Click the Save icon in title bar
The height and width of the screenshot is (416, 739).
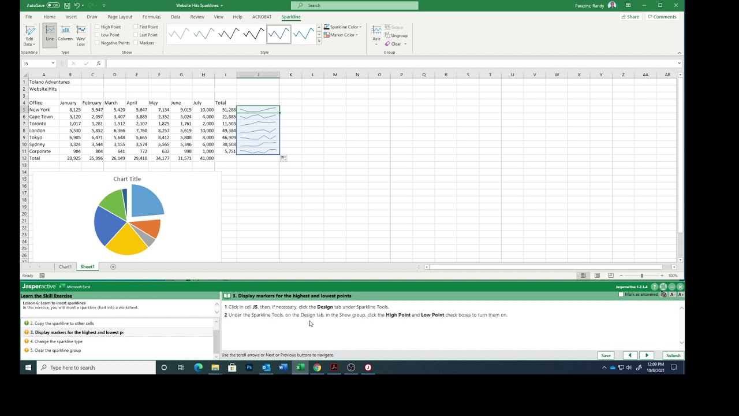pyautogui.click(x=67, y=5)
